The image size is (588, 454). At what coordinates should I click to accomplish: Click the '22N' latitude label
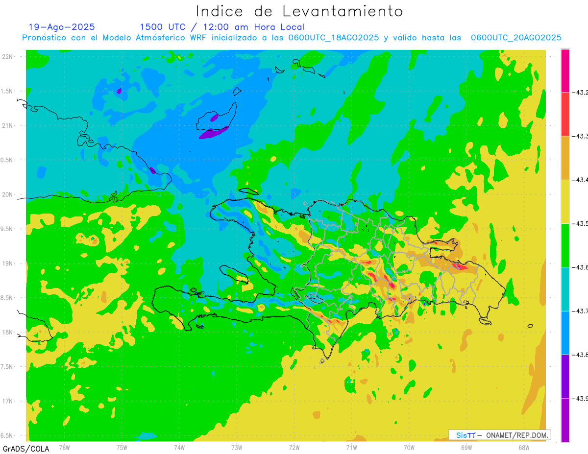point(8,57)
